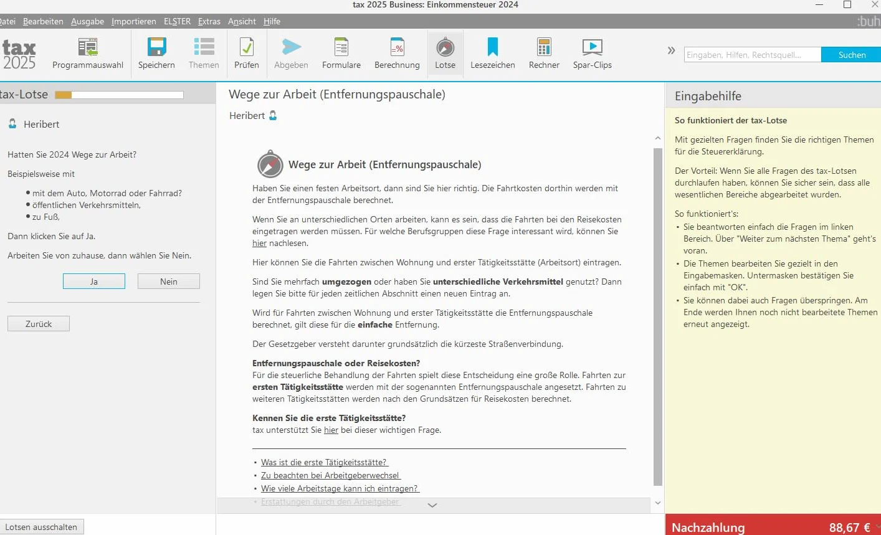This screenshot has height=535, width=881.
Task: Open link 'Zu beachten bei Arbeitgeberwechsel'
Action: pyautogui.click(x=330, y=475)
